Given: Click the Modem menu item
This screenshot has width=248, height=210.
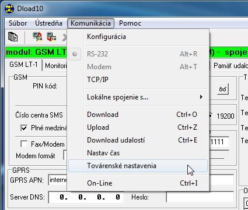Looking at the screenshot, I should 138,67.
